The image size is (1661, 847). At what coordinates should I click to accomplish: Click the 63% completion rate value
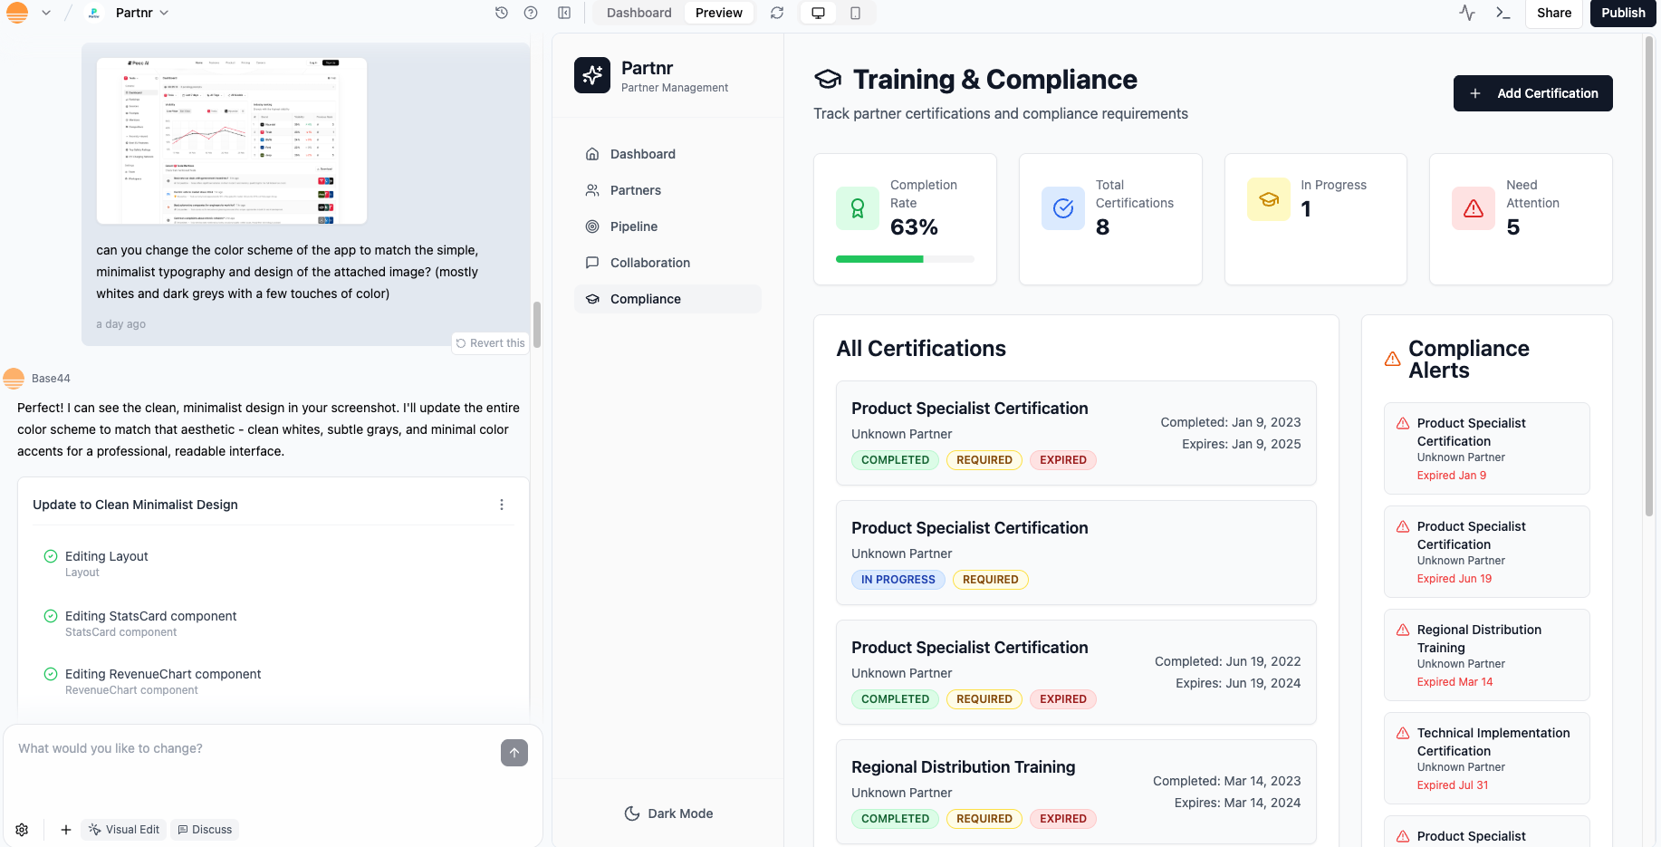coord(914,227)
